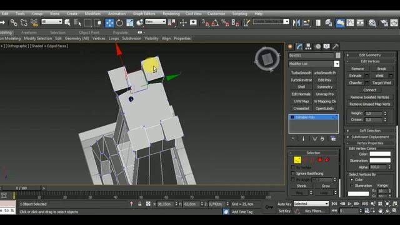Toggle the Set Key button

[x=284, y=211]
